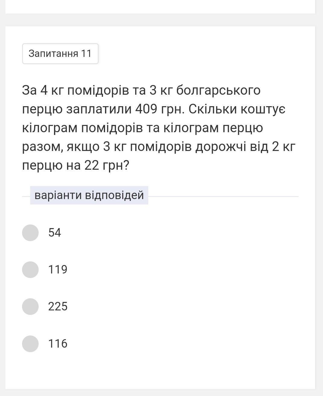Click the "варіанти відповідей" header label
The width and height of the screenshot is (323, 396).
pyautogui.click(x=89, y=195)
